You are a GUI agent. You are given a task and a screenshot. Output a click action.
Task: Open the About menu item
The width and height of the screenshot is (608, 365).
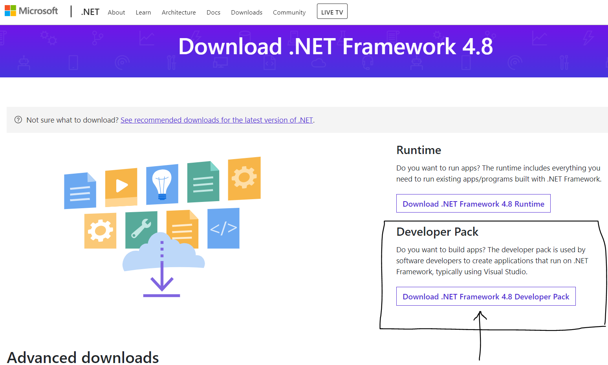(116, 13)
